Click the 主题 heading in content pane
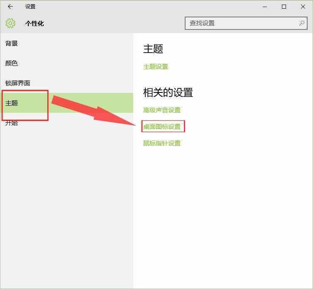 click(x=153, y=49)
